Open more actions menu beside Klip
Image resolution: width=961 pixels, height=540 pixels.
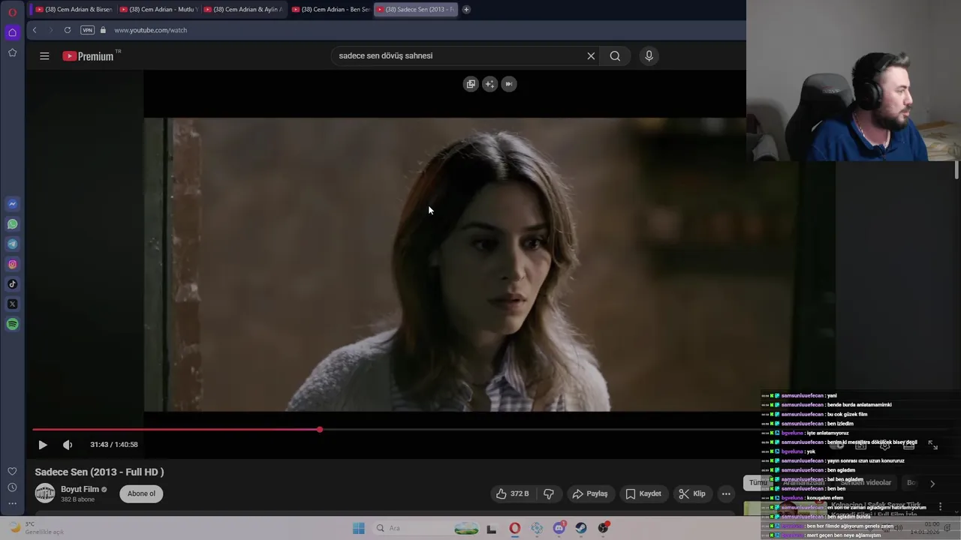[726, 493]
